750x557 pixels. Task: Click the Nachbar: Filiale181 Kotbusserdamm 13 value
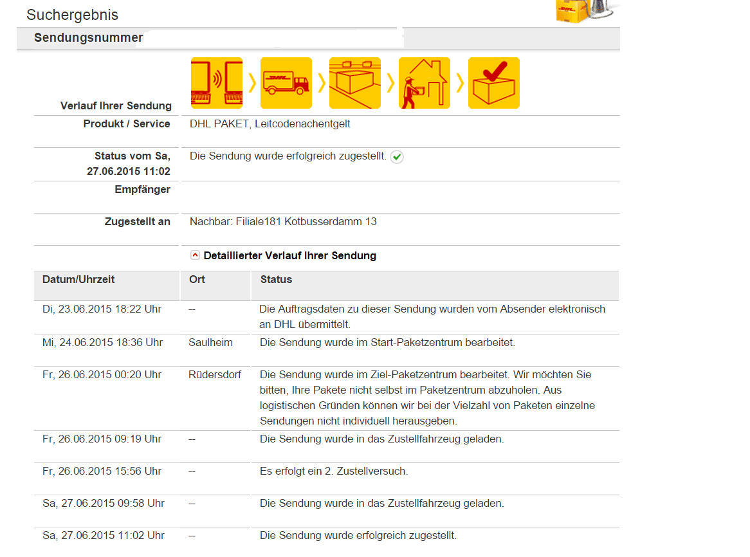(283, 221)
